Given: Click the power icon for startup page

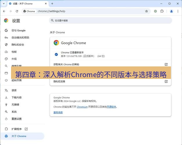Looking at the screenshot, I should pyautogui.click(x=6, y=80).
